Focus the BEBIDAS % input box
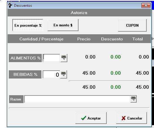Viewport: 154px width, 128px height. point(51,74)
